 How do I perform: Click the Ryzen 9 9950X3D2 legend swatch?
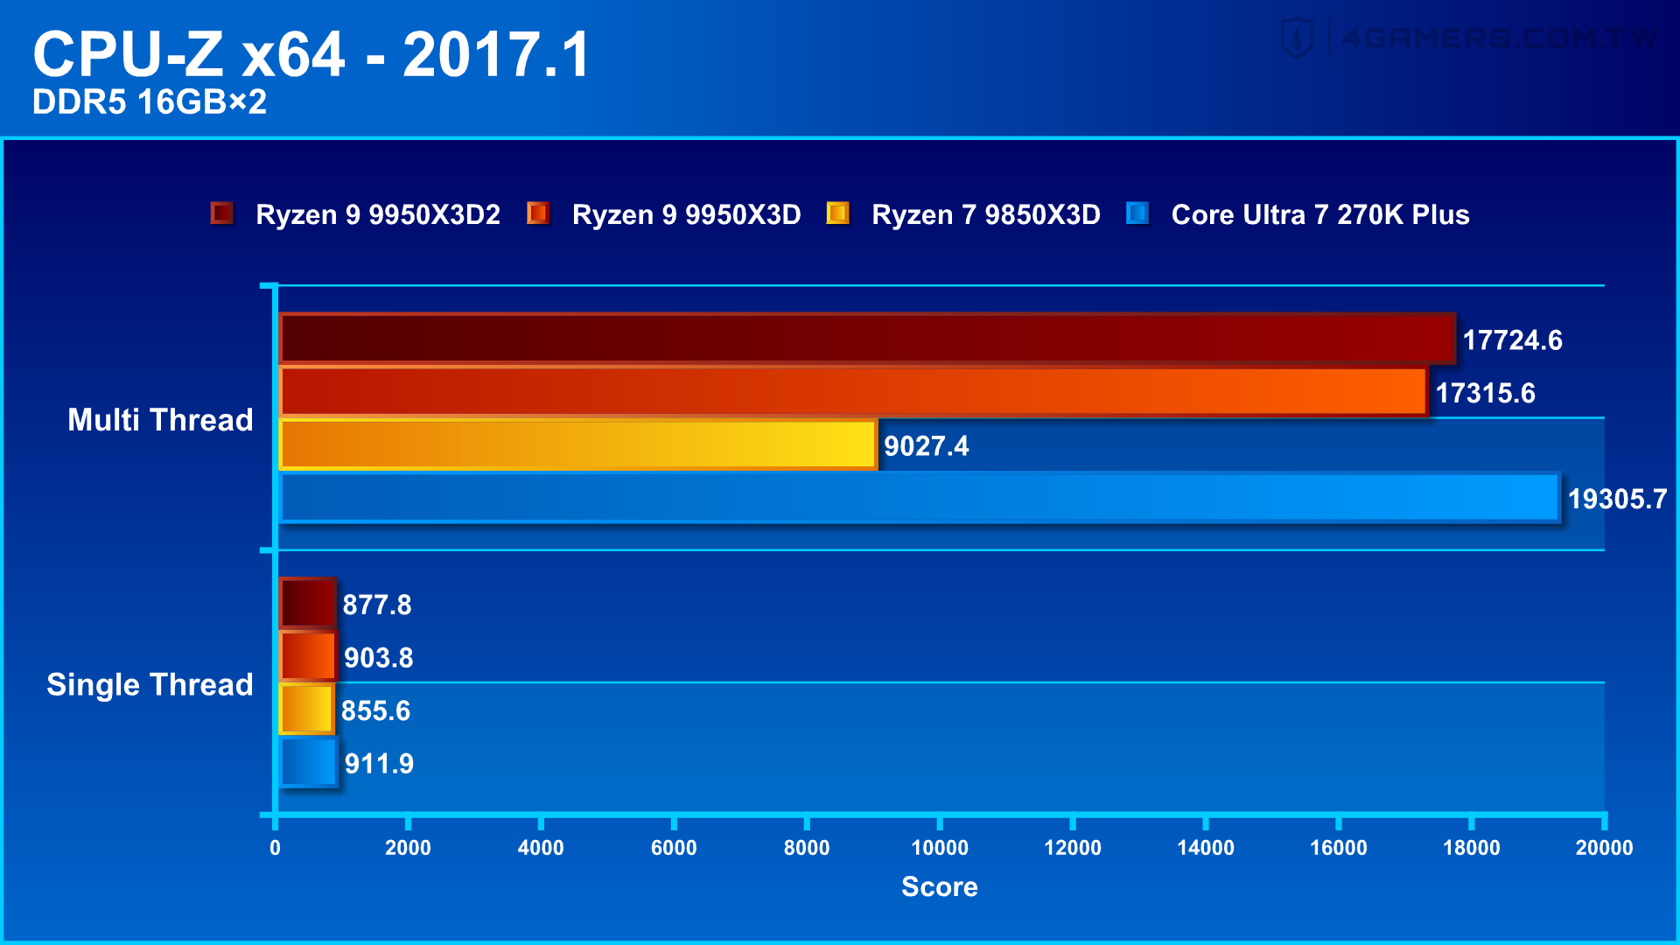[221, 213]
